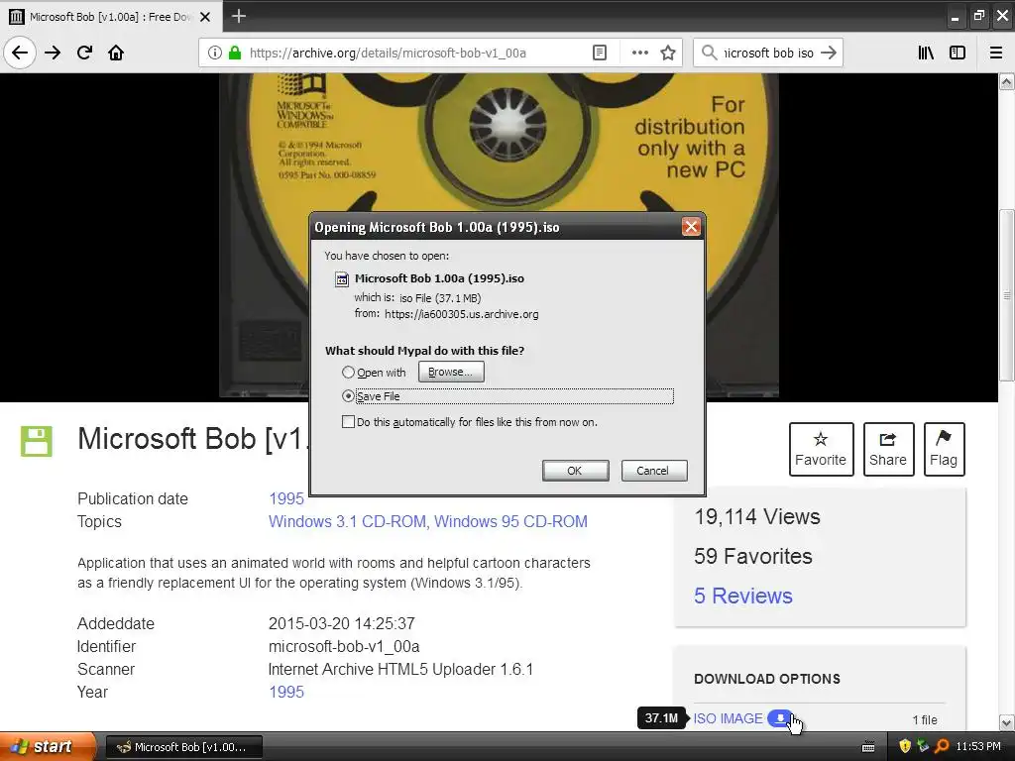Screen dimensions: 1015x761
Task: Open the Library bookshelf icon
Action: [x=926, y=53]
